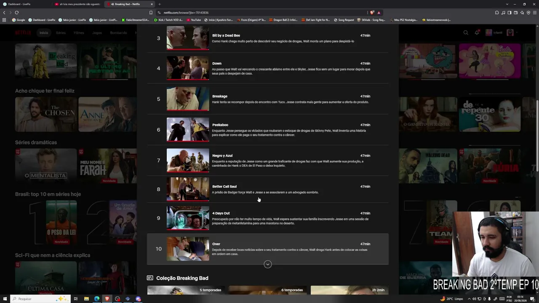Open the 20°C Limpo weather widget

pyautogui.click(x=451, y=299)
